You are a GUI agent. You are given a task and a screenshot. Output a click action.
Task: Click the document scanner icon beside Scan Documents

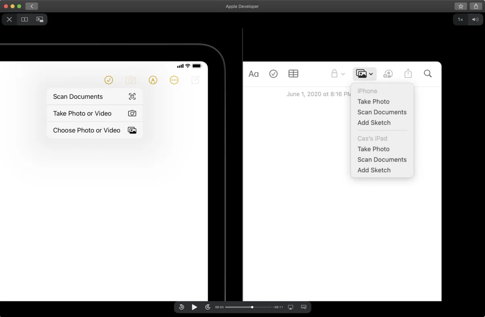click(132, 96)
